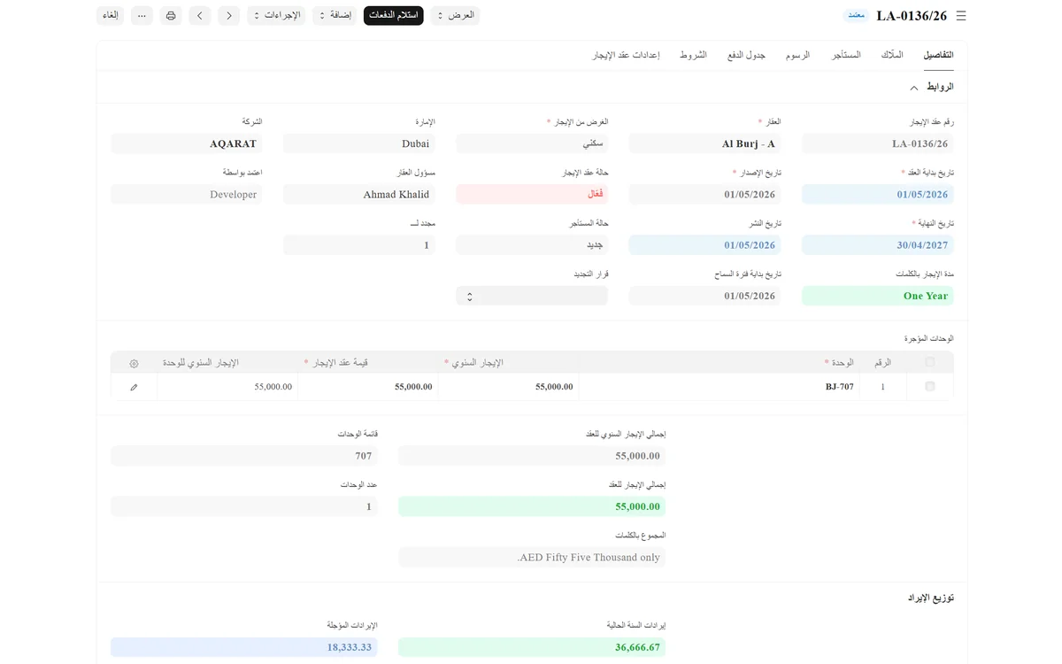
Task: Open leased units table settings gear
Action: (x=134, y=363)
